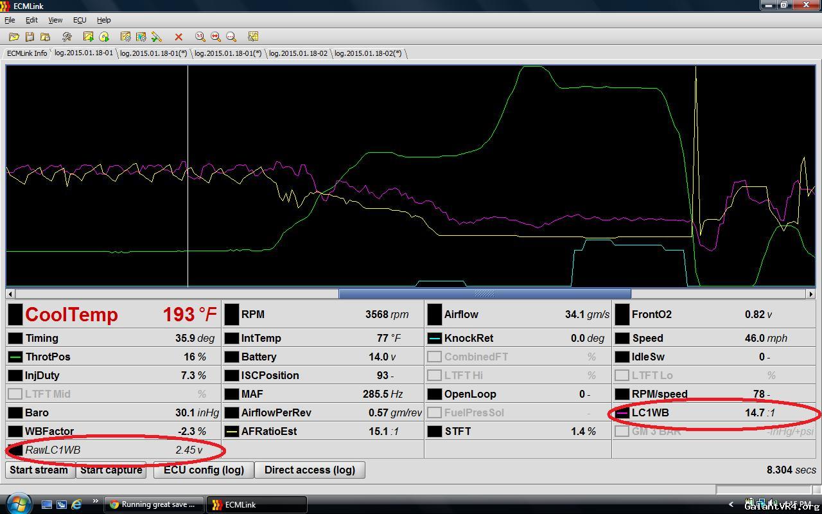The width and height of the screenshot is (822, 514).
Task: Click the graph scrollbar right arrow
Action: 810,294
